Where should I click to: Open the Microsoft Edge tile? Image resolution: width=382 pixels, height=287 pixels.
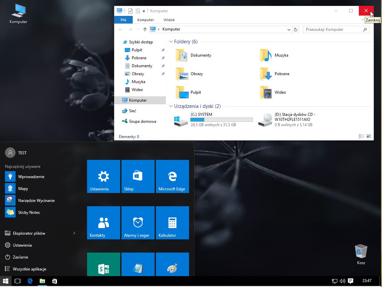coord(172,176)
